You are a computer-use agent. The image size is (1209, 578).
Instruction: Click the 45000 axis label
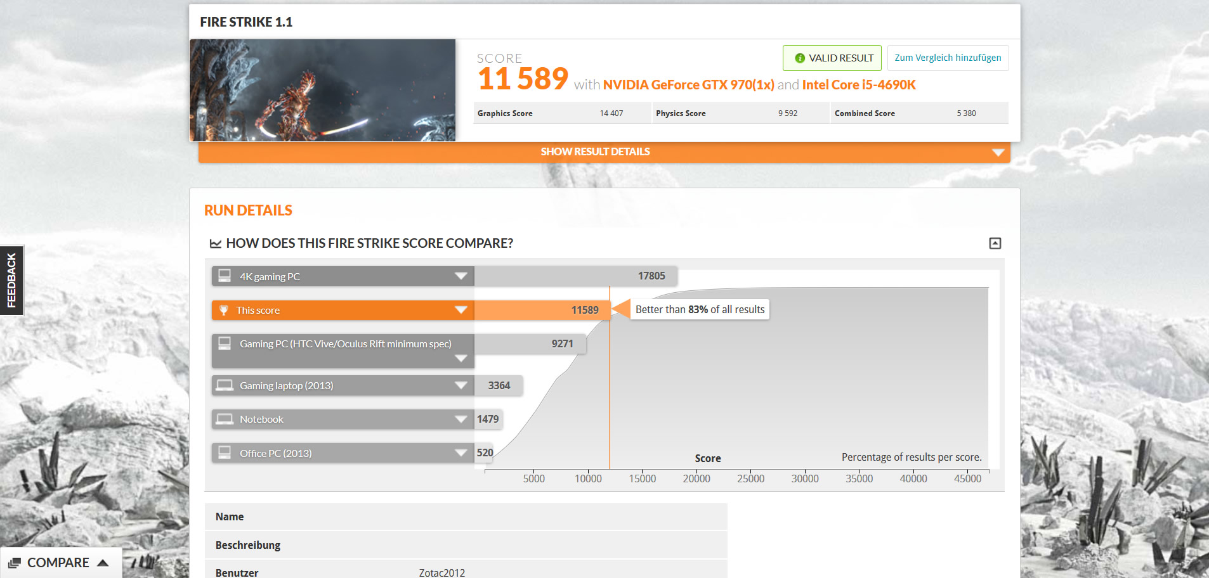pyautogui.click(x=967, y=478)
